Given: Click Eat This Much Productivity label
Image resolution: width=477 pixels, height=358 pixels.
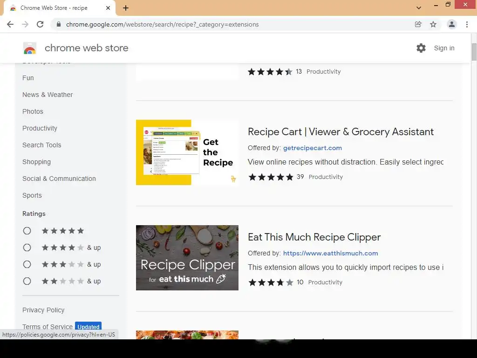Looking at the screenshot, I should click(325, 282).
